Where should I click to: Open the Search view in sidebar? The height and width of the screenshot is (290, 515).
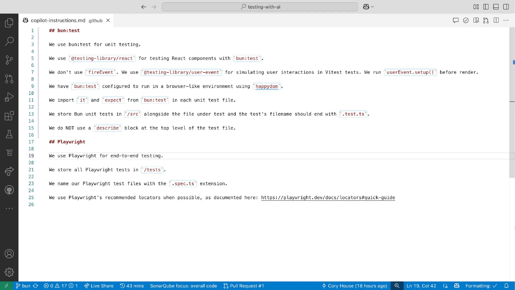tap(9, 41)
